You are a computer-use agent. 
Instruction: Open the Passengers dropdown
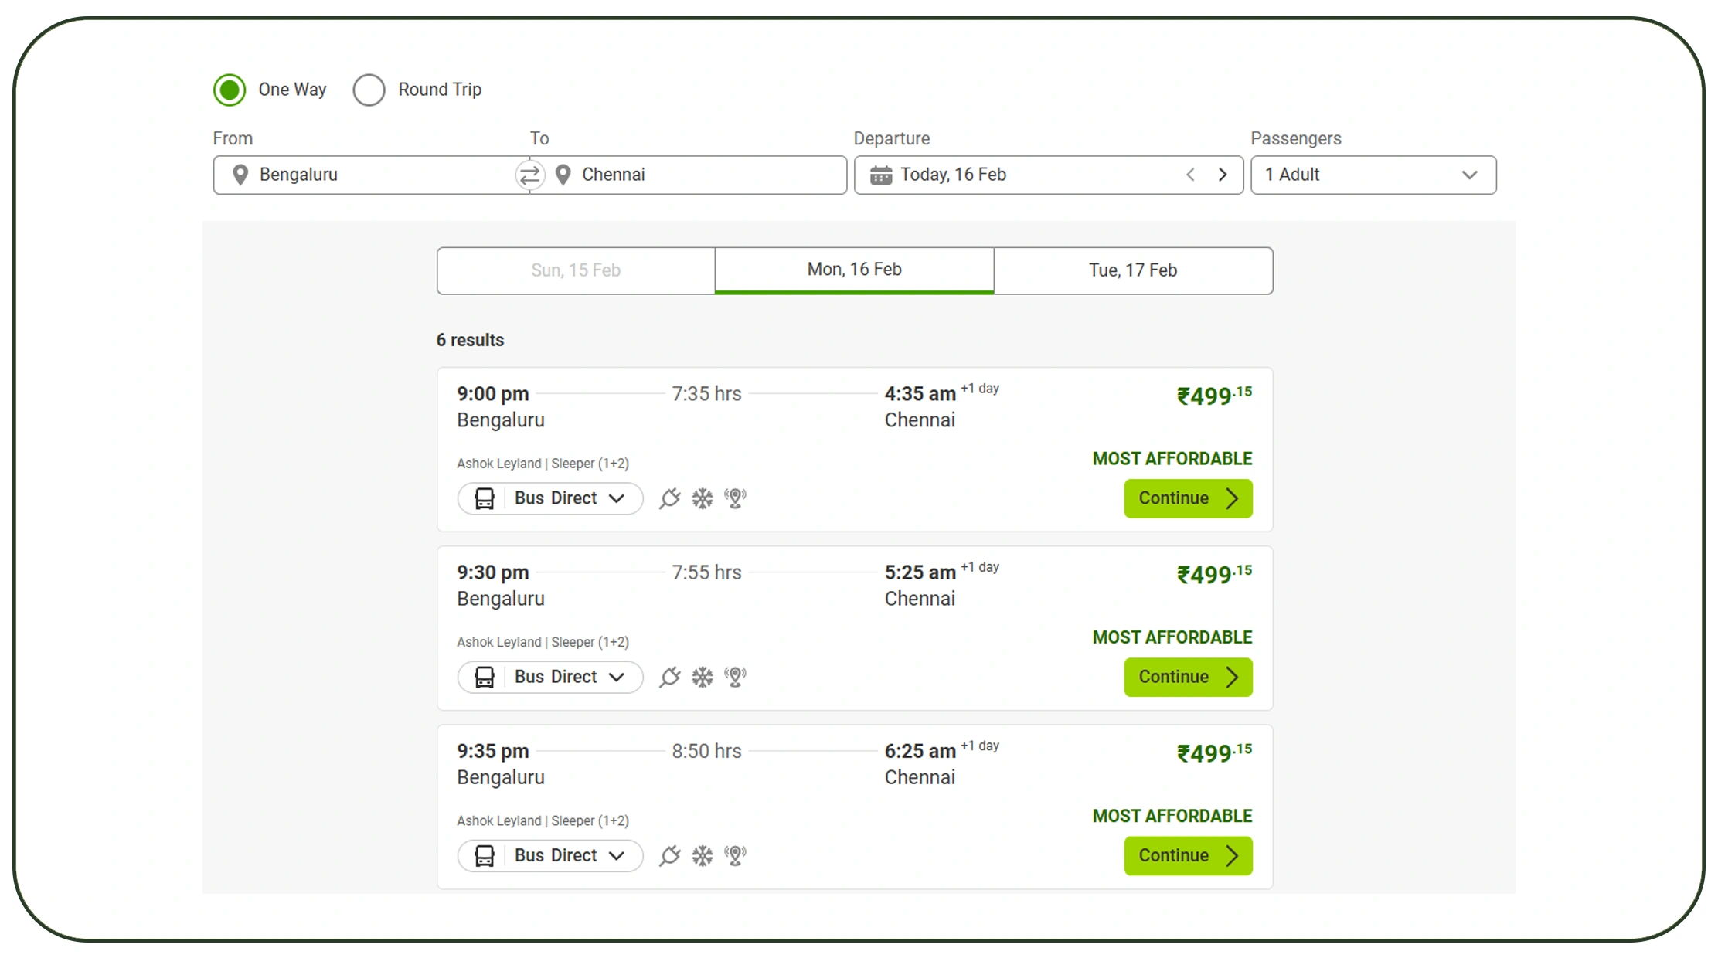coord(1468,175)
